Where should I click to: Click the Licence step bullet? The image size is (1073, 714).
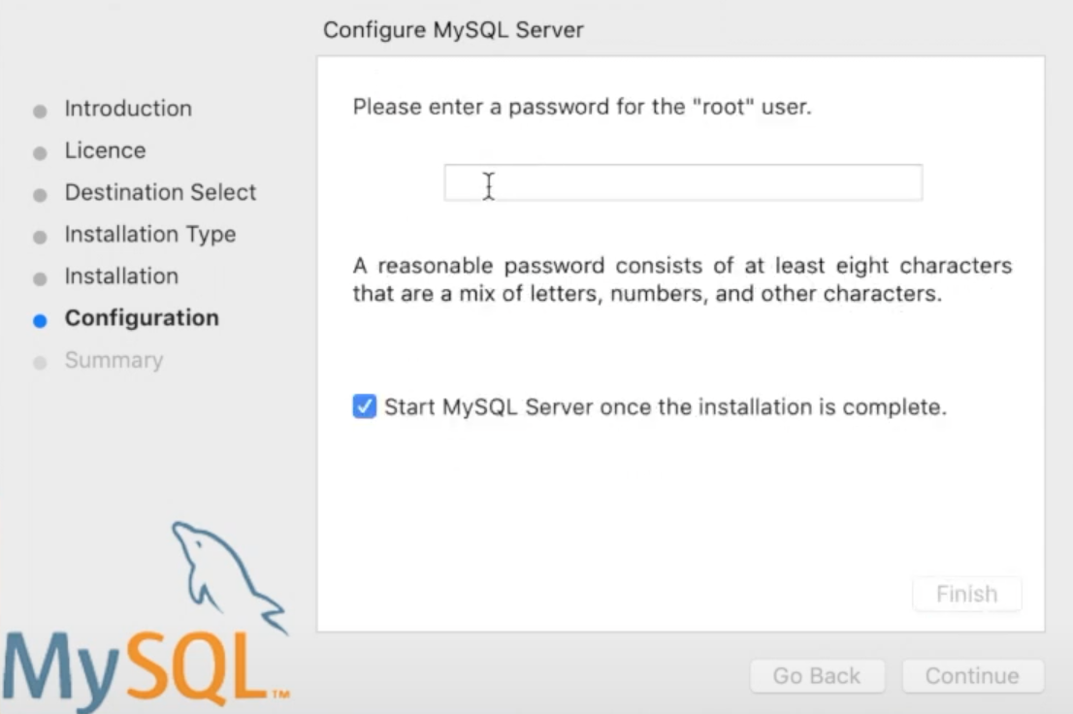tap(40, 153)
